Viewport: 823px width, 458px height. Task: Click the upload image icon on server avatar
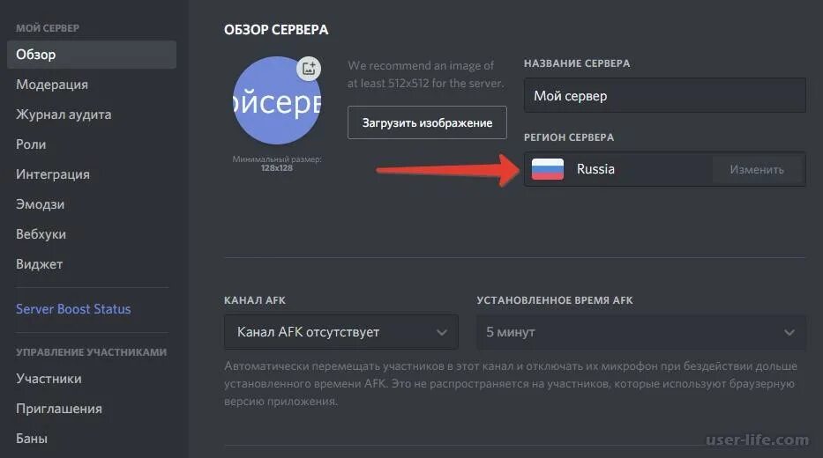(309, 68)
